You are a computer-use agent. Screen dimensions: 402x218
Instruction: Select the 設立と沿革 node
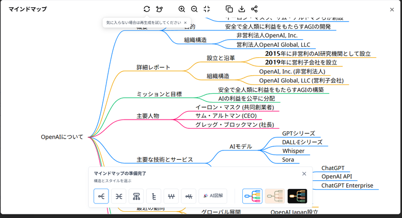pos(221,58)
